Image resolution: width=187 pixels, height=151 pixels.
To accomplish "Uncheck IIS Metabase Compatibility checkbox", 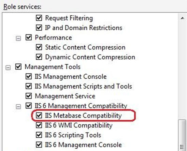I will click(39, 116).
